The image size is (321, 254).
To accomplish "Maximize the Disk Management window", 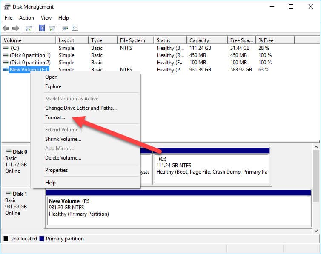I will [x=291, y=6].
